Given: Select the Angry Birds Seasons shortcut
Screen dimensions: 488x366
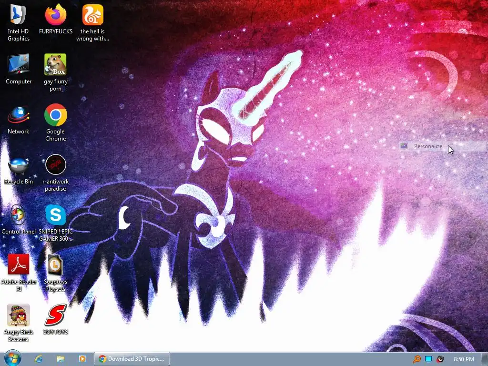Looking at the screenshot, I should (19, 323).
